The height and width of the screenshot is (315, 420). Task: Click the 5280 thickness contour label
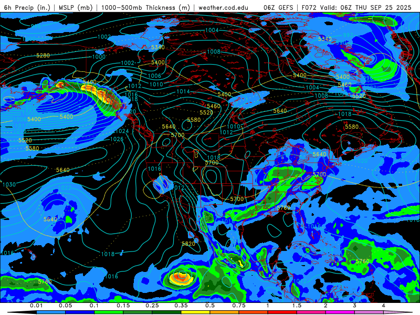[43, 56]
